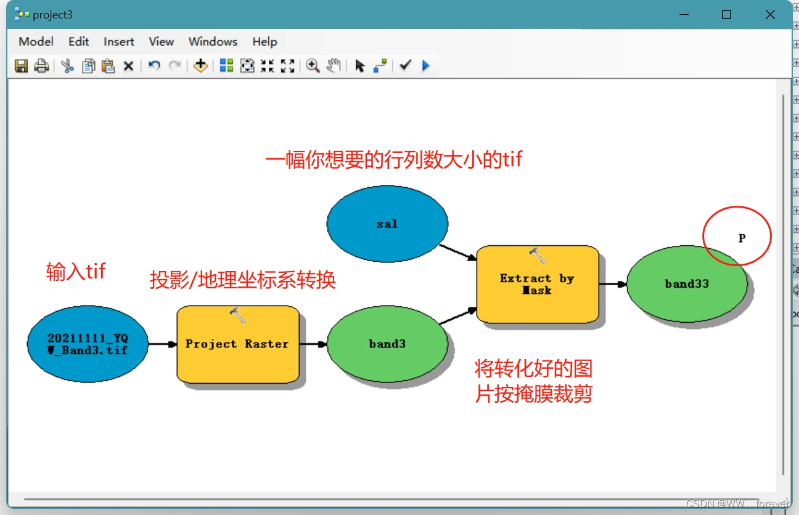
Task: Select the 20211111_YQW_Band3.tif input oval
Action: coord(88,344)
